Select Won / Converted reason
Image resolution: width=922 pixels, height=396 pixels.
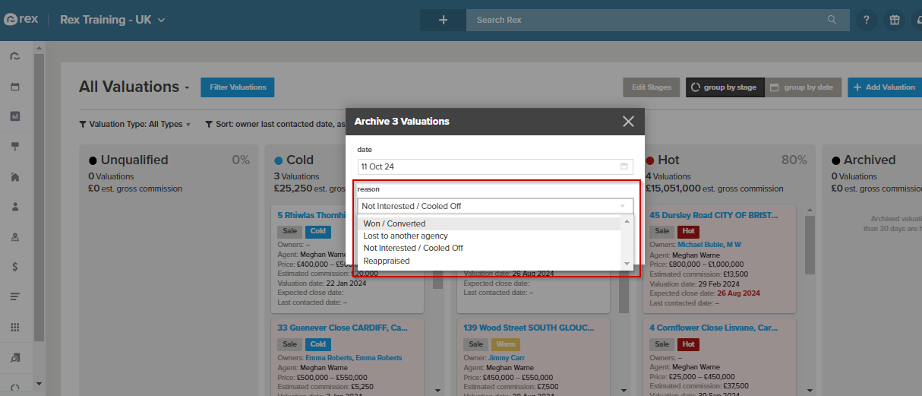(490, 223)
